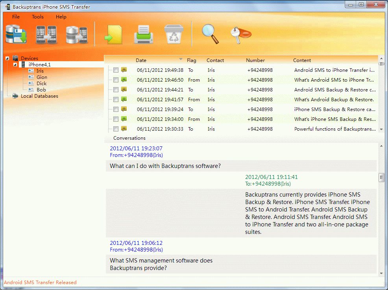
Task: Select Iris contact in device tree
Action: coord(40,71)
